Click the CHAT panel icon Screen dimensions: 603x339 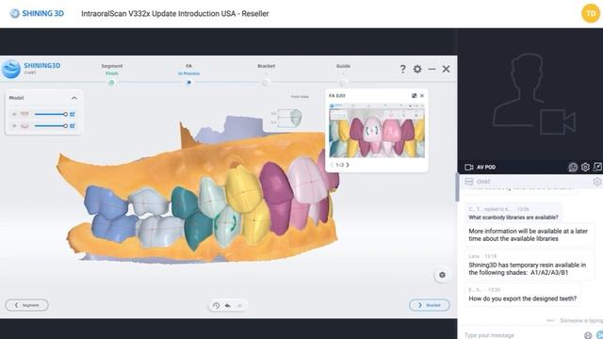click(x=469, y=182)
